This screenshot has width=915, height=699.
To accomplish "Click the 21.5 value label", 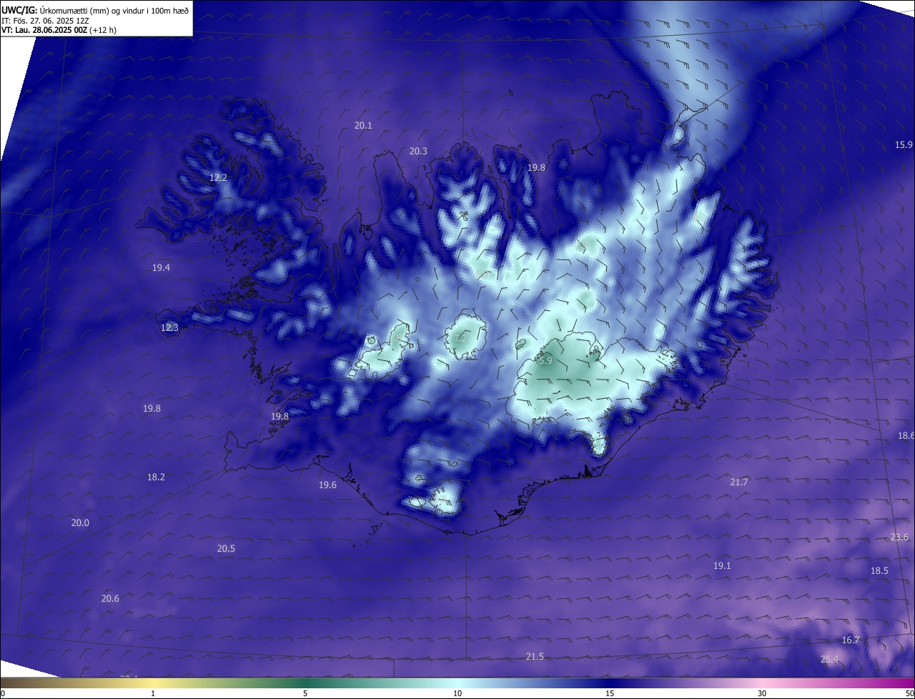I will pos(535,656).
